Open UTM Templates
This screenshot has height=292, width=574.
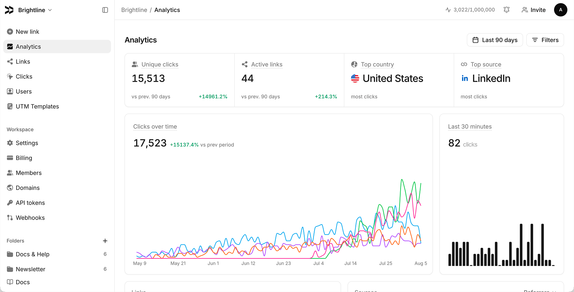click(57, 106)
